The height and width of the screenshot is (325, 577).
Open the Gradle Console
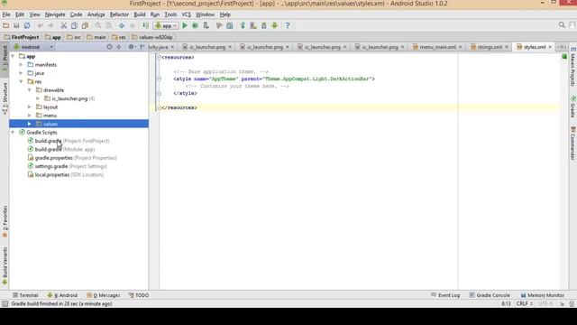(490, 295)
